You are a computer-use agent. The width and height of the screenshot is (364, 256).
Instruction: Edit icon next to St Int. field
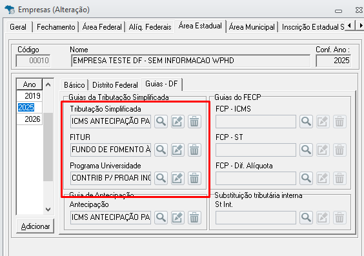[323, 217]
